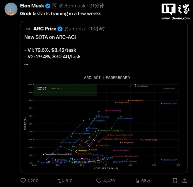Bookmark this post
Viewport: 193px width, 187px height.
[175, 181]
